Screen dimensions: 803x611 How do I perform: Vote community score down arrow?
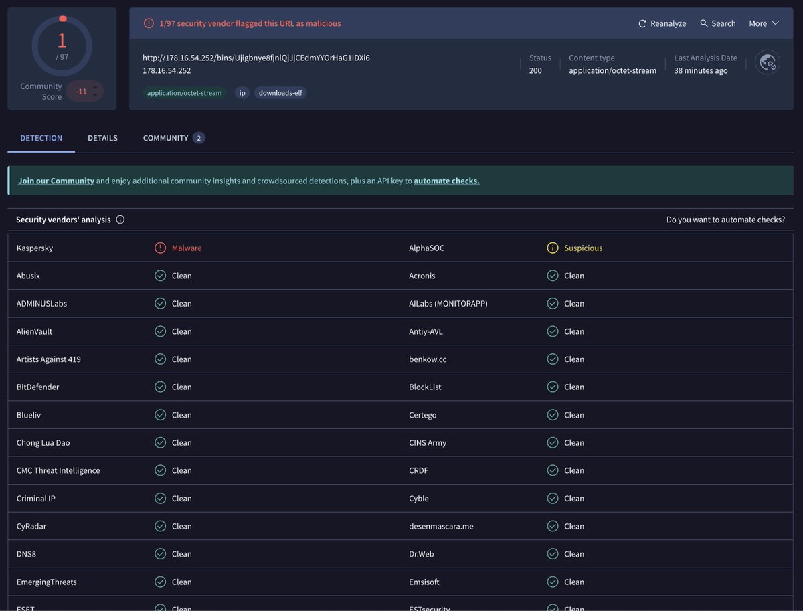click(95, 96)
